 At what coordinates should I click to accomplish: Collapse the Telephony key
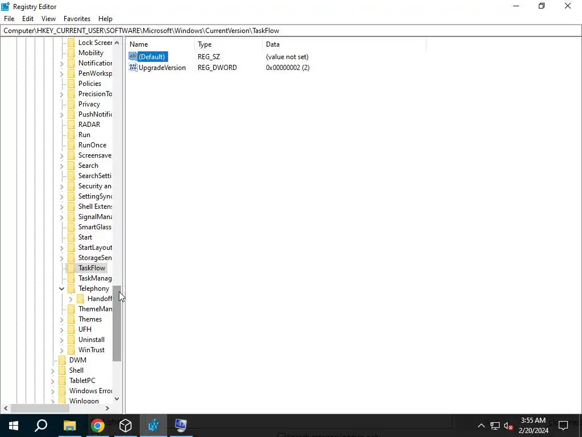point(61,288)
